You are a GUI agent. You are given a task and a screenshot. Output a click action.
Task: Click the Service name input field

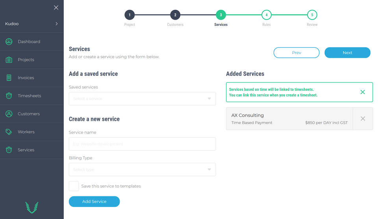(142, 144)
